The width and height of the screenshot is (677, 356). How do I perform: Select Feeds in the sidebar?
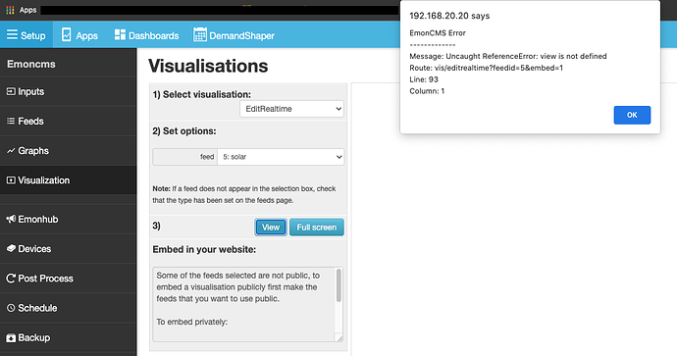coord(69,122)
